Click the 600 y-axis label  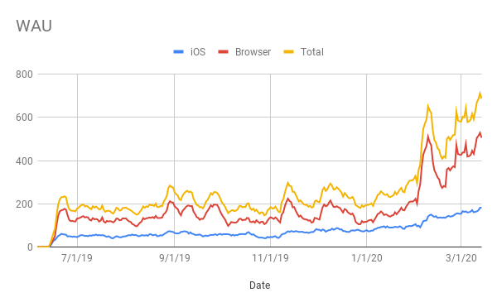[24, 118]
